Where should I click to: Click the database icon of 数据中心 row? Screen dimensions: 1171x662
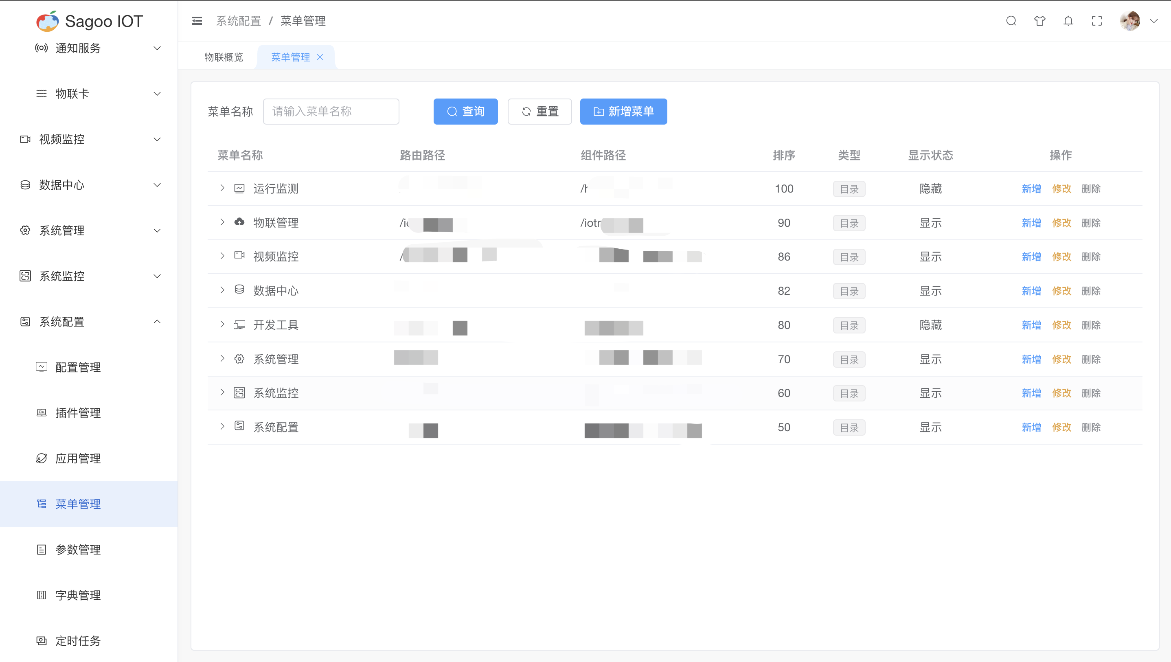tap(239, 289)
